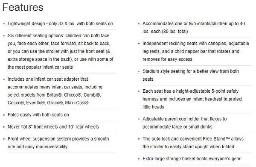Select the Extra-large storage basket line
Viewport: 256px width, 167px height.
tap(192, 158)
